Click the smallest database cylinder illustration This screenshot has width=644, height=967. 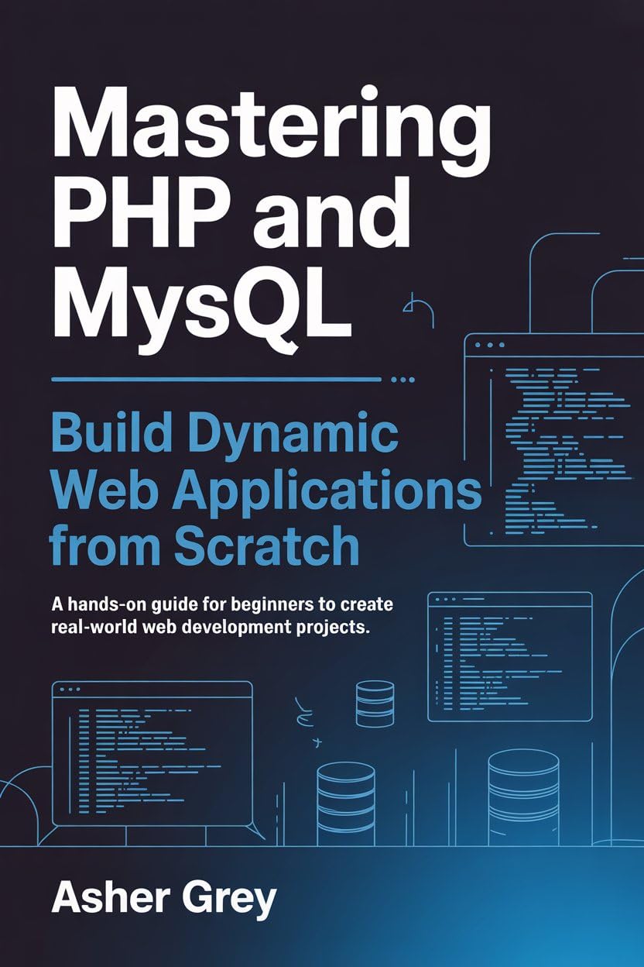click(x=375, y=704)
